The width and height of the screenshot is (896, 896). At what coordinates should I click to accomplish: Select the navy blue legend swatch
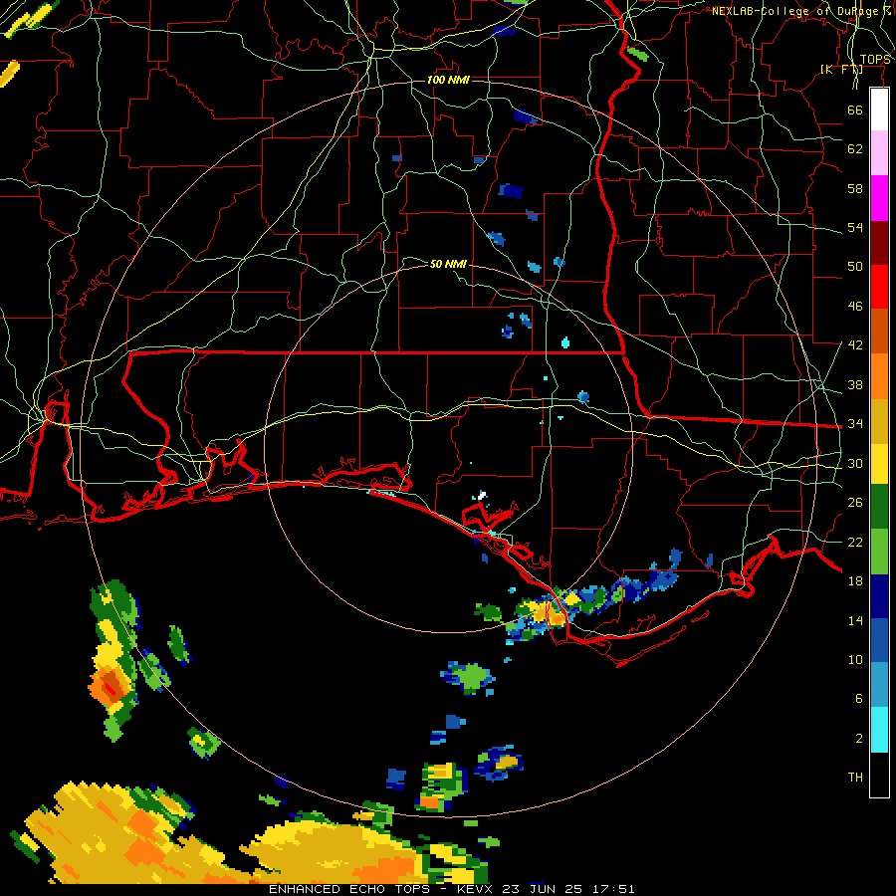point(879,596)
